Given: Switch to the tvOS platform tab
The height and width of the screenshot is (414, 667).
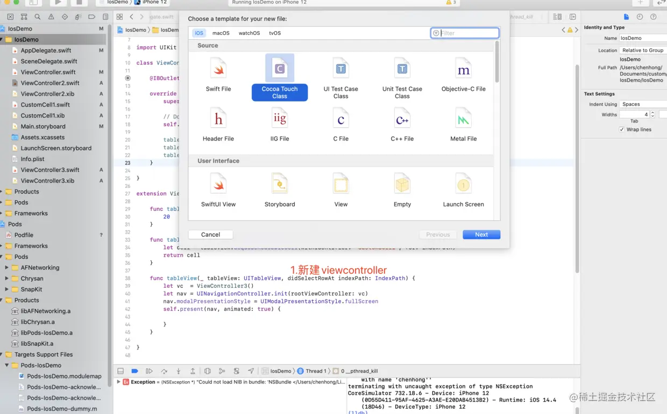Looking at the screenshot, I should coord(275,33).
